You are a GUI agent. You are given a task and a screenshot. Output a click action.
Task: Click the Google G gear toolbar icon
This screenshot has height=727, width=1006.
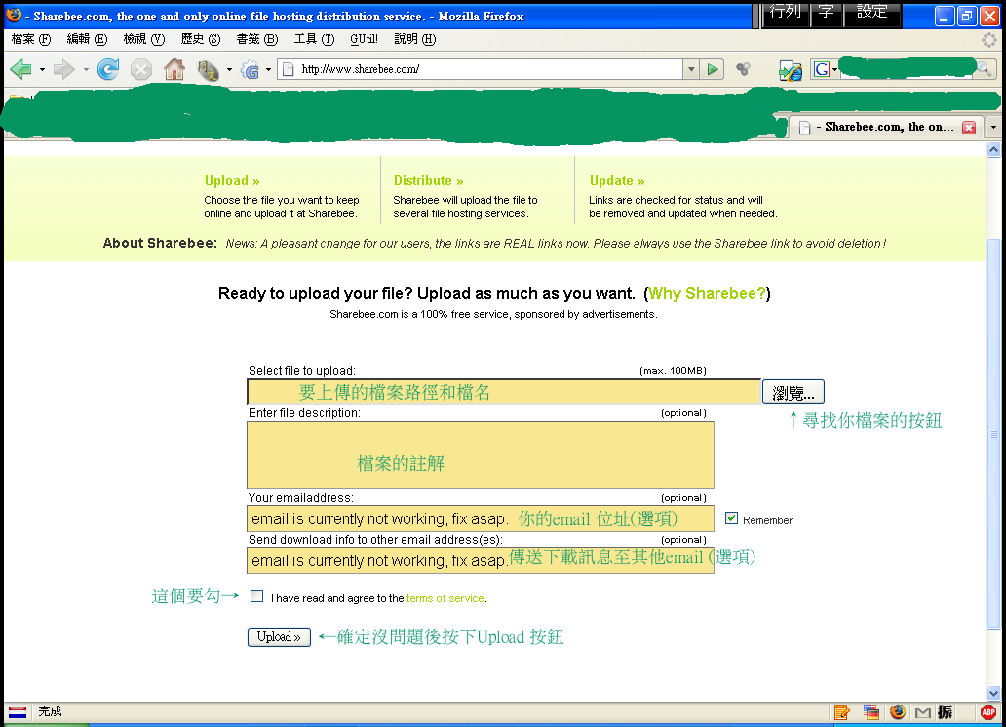(x=250, y=69)
